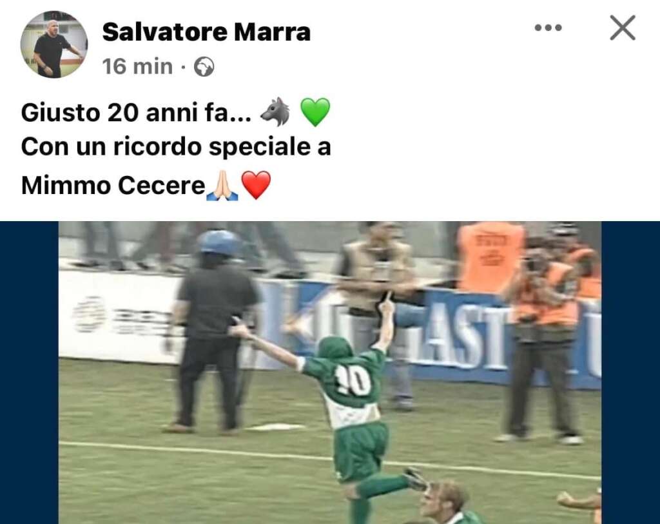
Task: Click the right dark blue video margin
Action: 630,373
